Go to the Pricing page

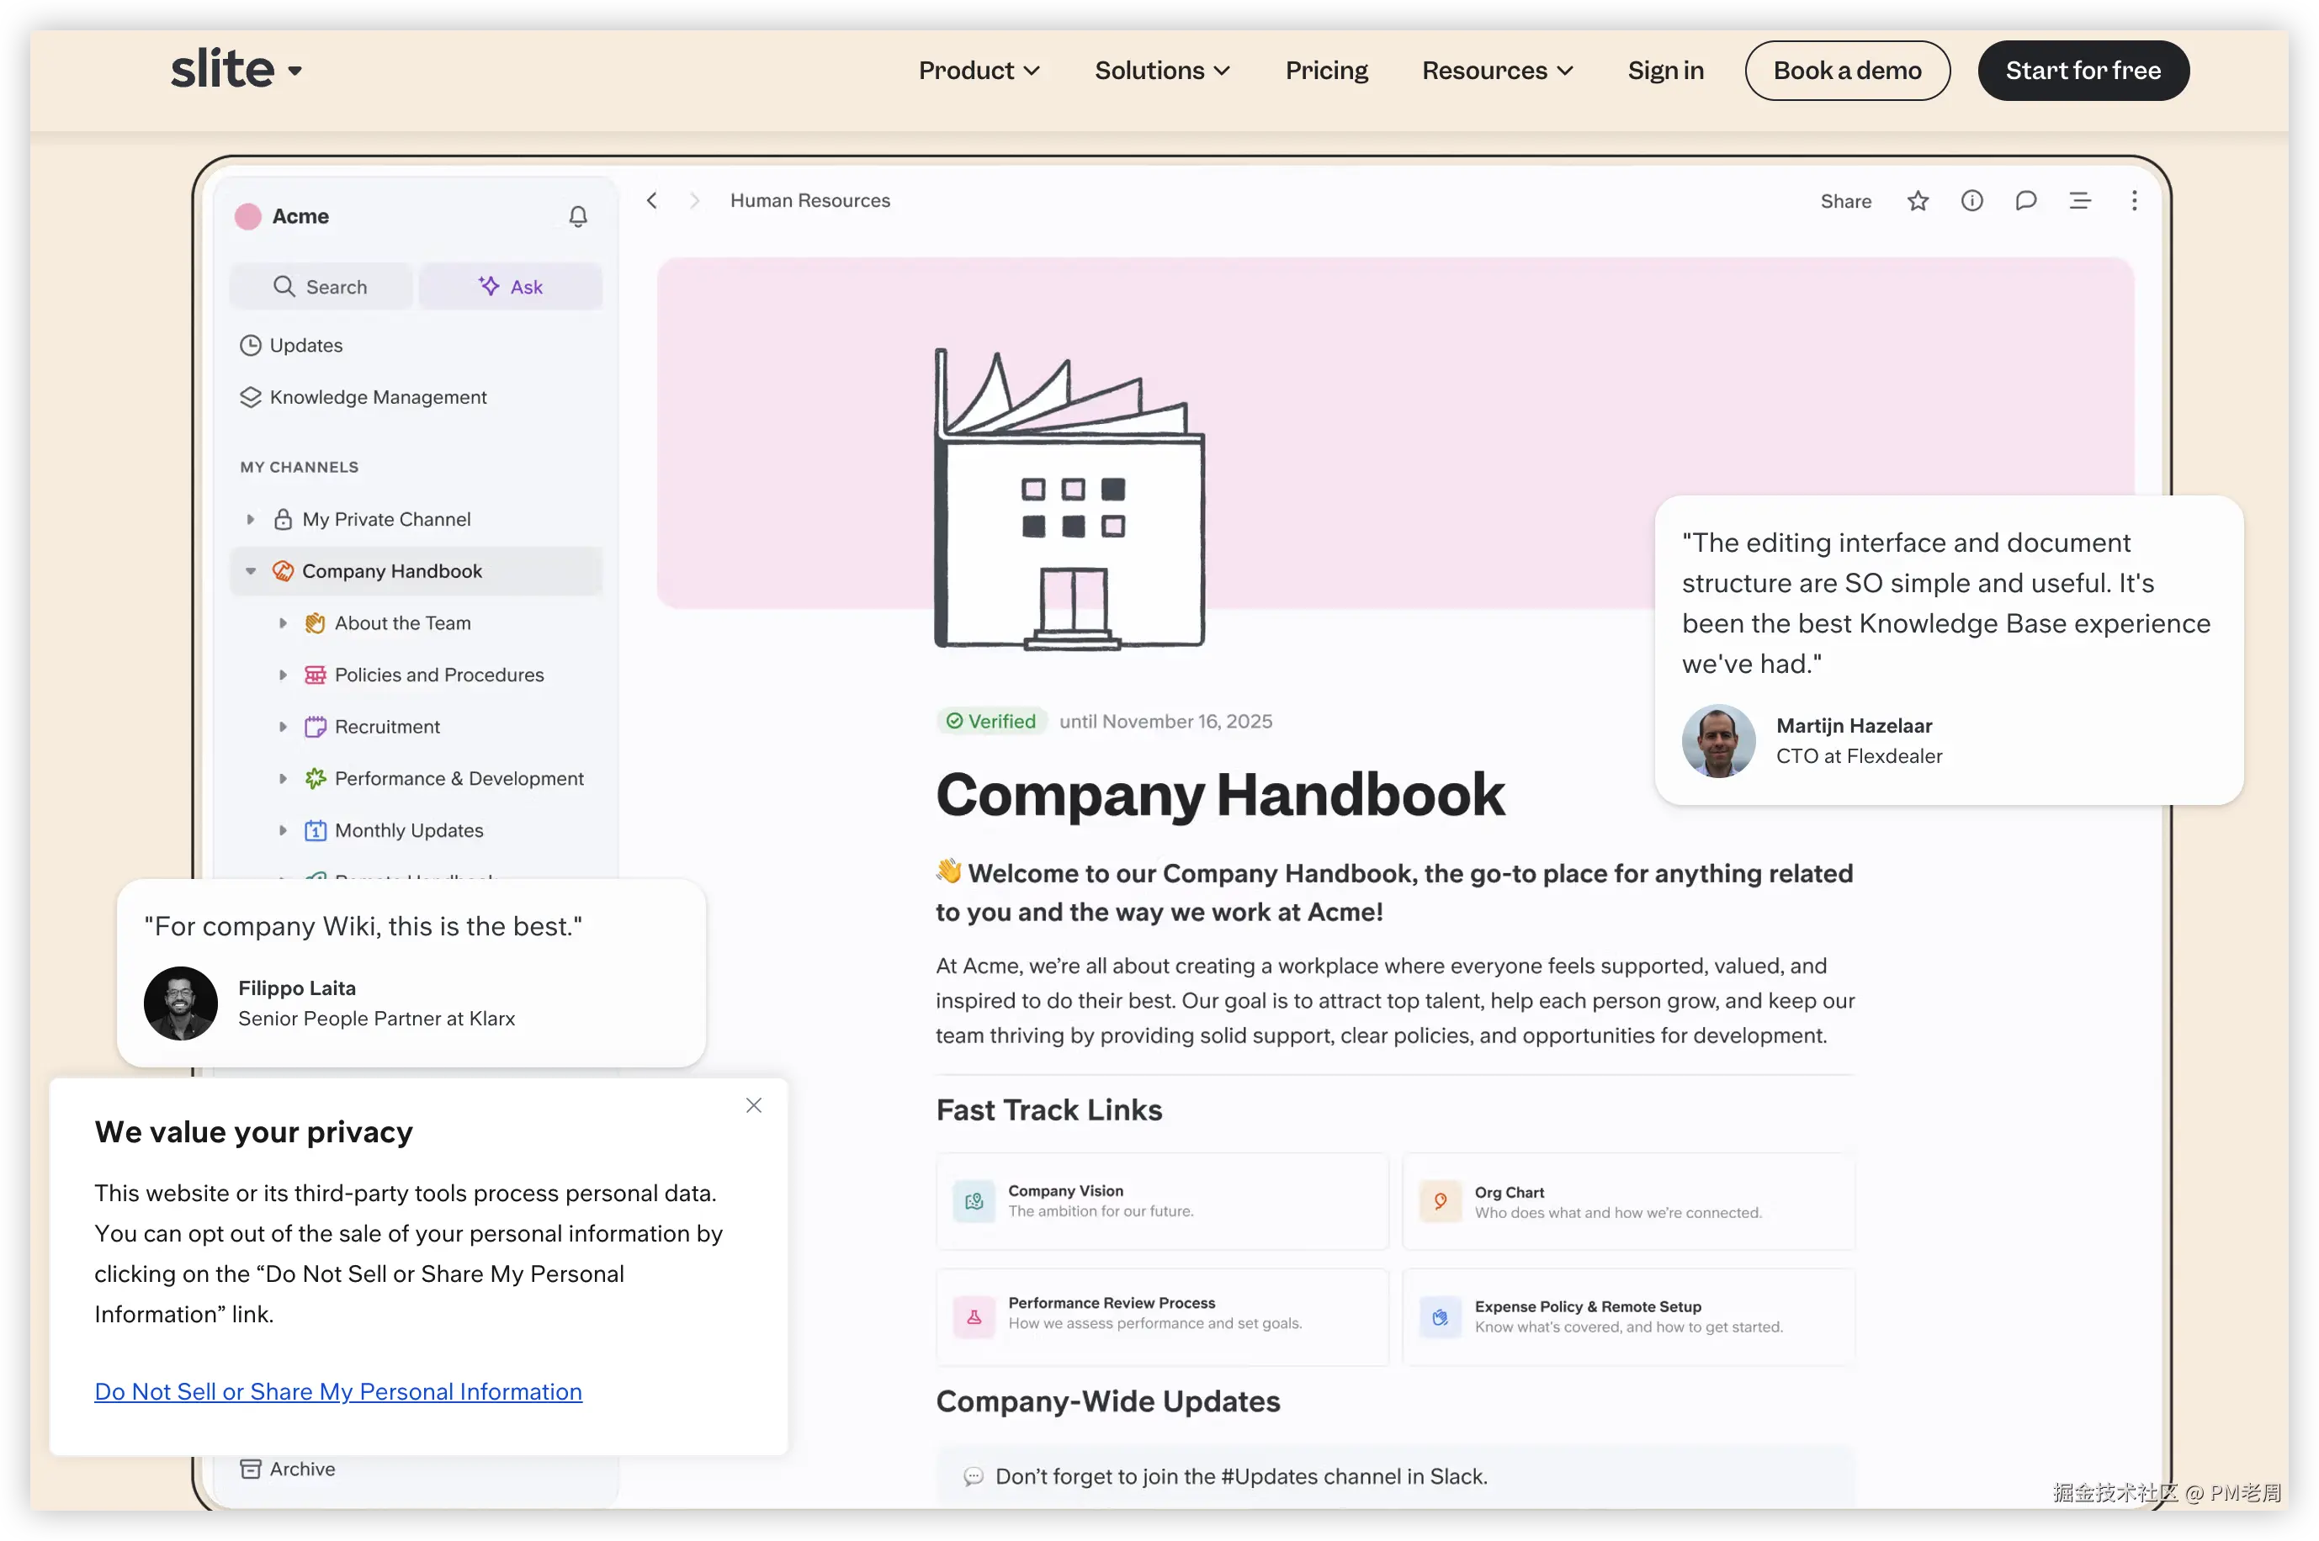tap(1326, 71)
